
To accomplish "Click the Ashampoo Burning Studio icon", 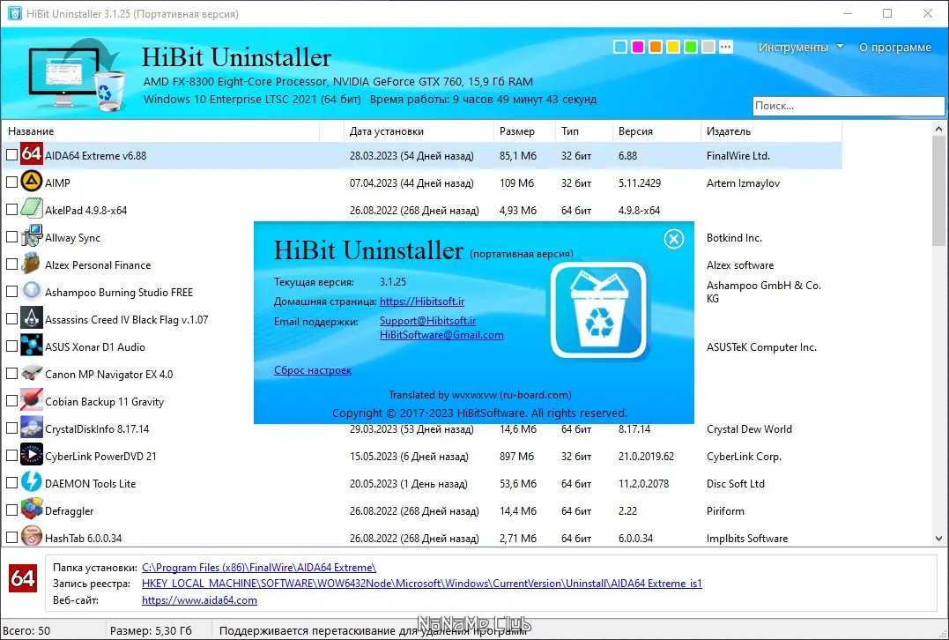I will (32, 291).
